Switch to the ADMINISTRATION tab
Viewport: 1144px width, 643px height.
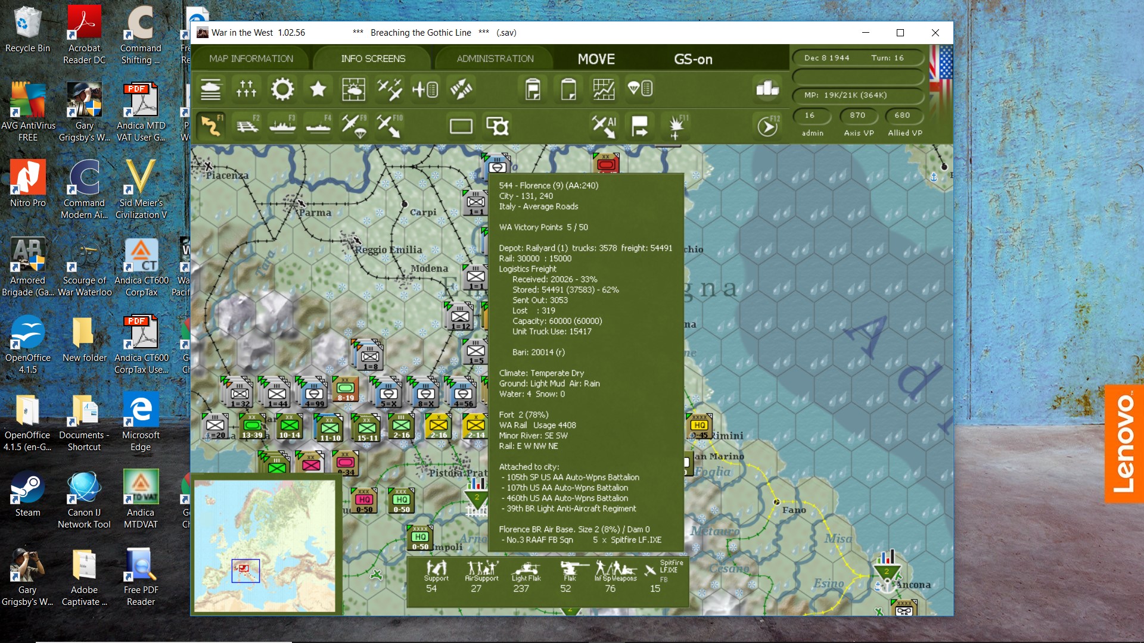point(495,58)
